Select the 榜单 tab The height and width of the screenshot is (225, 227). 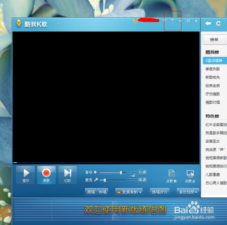click(214, 40)
